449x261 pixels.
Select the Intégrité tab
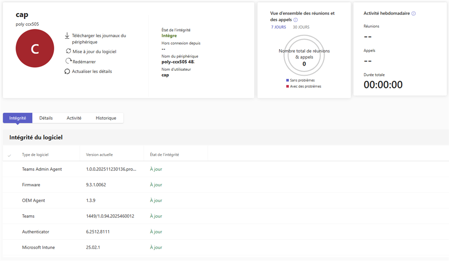(x=18, y=118)
